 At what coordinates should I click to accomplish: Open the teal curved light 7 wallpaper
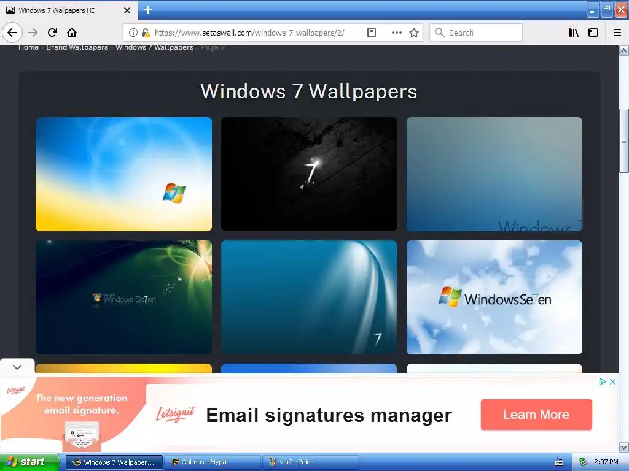(x=309, y=297)
